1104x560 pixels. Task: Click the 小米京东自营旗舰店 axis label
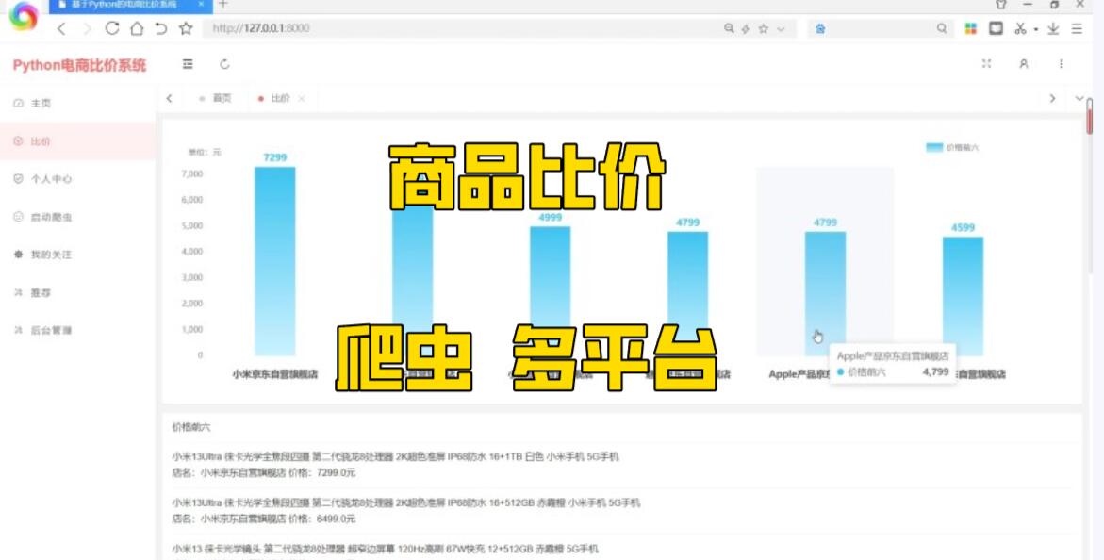[x=274, y=374]
